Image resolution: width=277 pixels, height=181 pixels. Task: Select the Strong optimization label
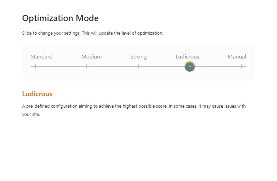(x=138, y=57)
